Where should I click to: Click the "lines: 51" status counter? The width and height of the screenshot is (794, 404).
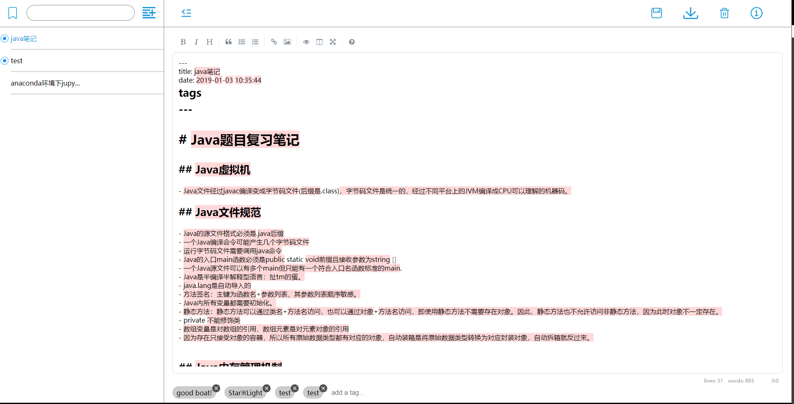coord(713,381)
